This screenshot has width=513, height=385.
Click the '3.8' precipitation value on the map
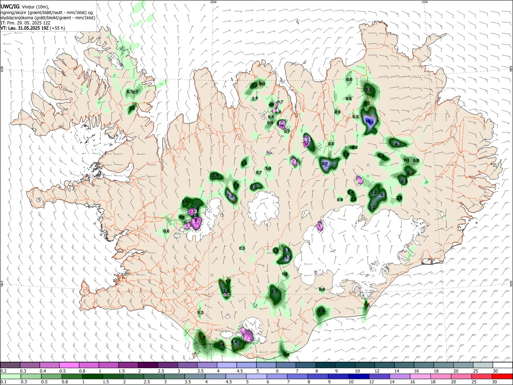click(x=404, y=182)
